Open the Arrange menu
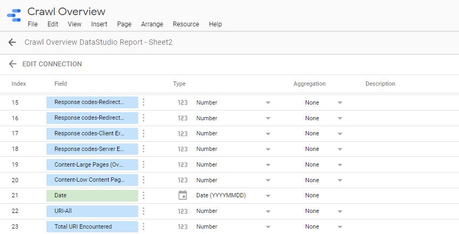Screen dimensions: 459x234 (152, 24)
